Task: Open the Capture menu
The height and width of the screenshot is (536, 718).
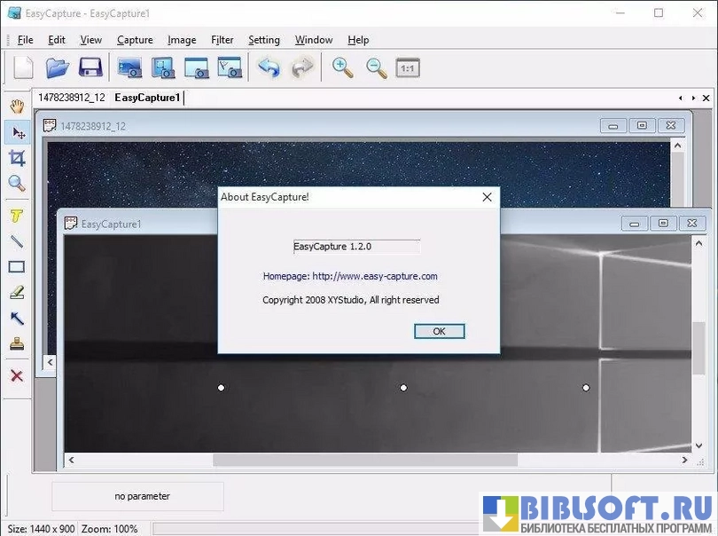Action: (x=135, y=40)
